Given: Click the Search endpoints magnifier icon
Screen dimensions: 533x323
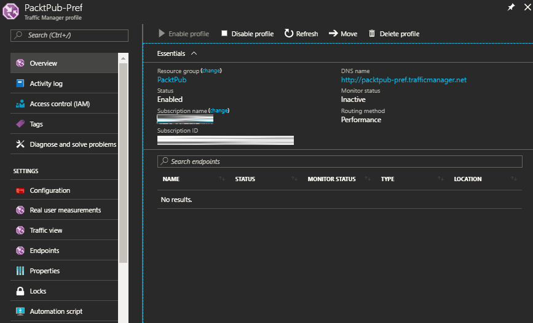Looking at the screenshot, I should point(165,161).
